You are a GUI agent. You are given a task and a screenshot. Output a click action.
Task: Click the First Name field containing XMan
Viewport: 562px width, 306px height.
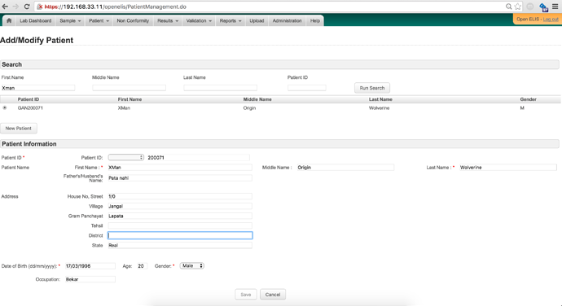pos(180,168)
